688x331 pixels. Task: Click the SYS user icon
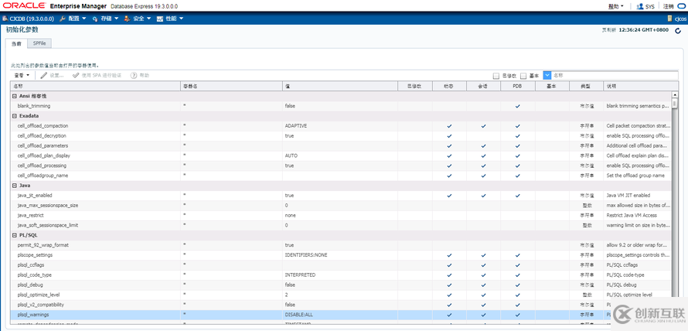coord(639,5)
